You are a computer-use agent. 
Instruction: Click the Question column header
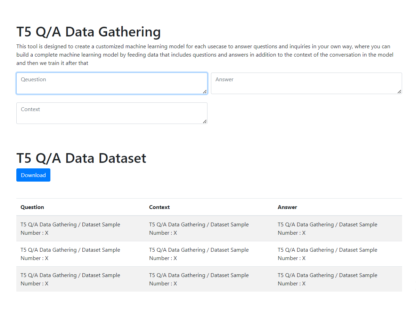tap(32, 207)
